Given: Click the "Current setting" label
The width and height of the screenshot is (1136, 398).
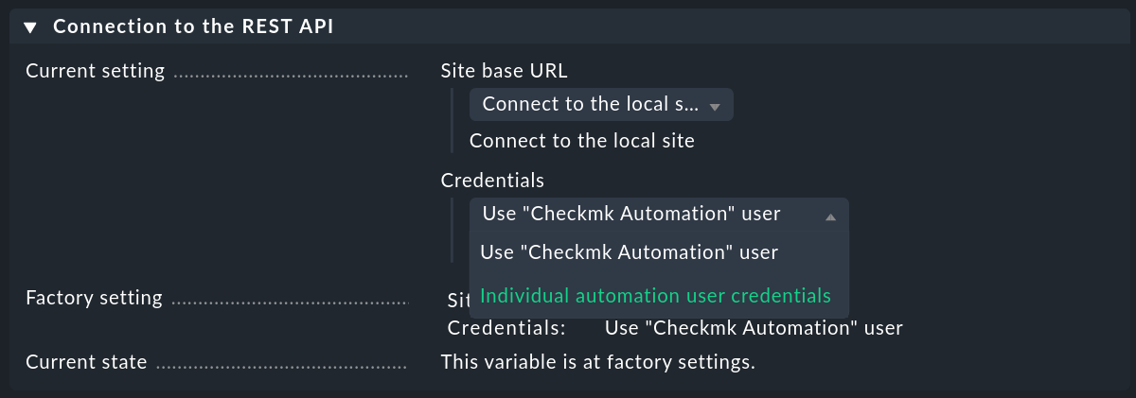Looking at the screenshot, I should click(x=95, y=72).
